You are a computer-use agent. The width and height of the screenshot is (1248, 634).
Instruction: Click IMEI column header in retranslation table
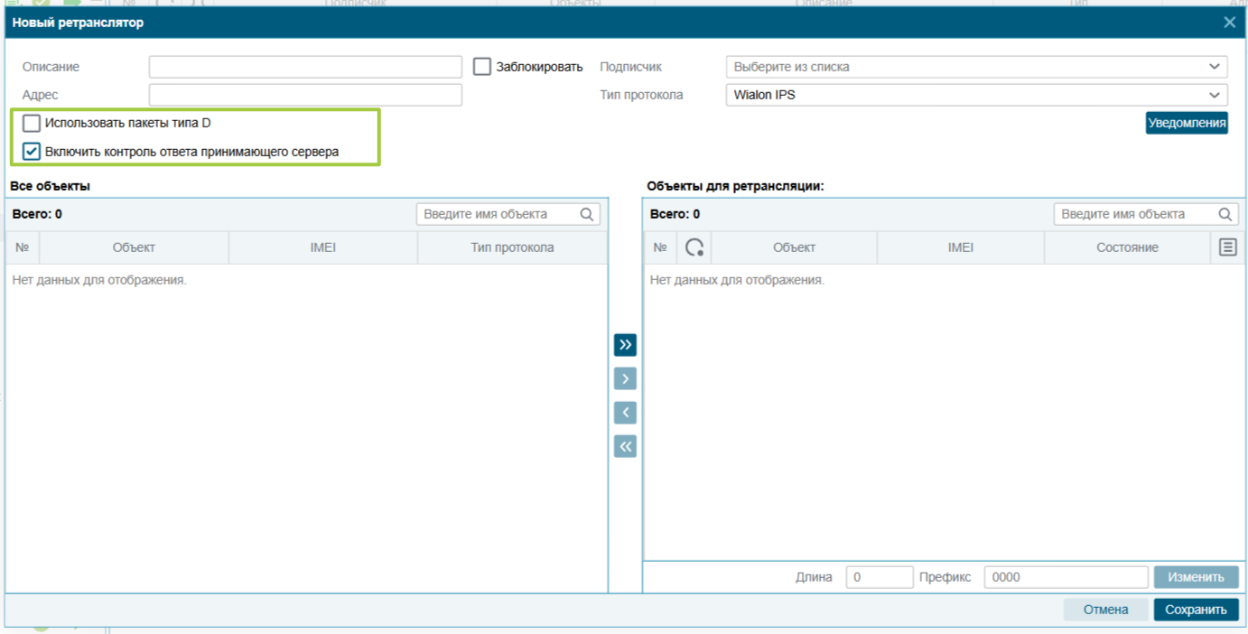coord(961,247)
